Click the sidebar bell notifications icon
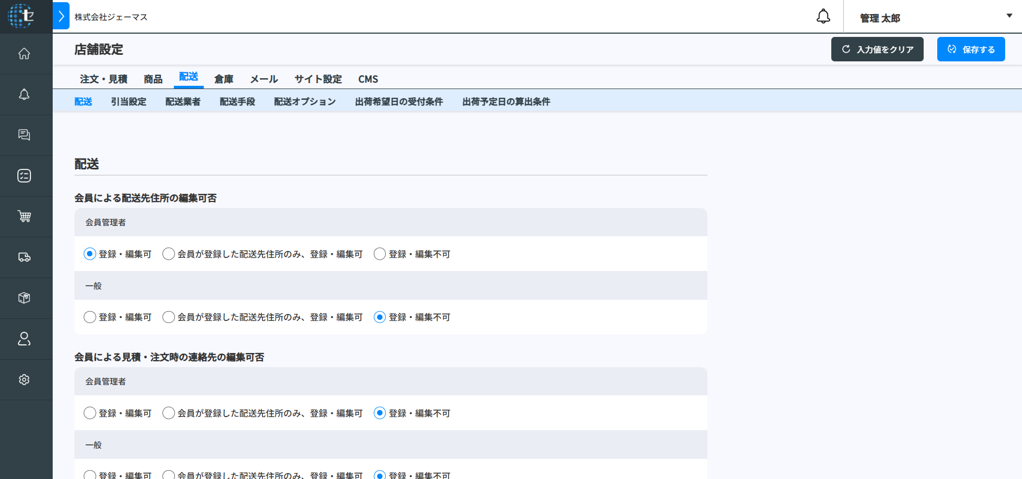The height and width of the screenshot is (479, 1022). tap(24, 94)
